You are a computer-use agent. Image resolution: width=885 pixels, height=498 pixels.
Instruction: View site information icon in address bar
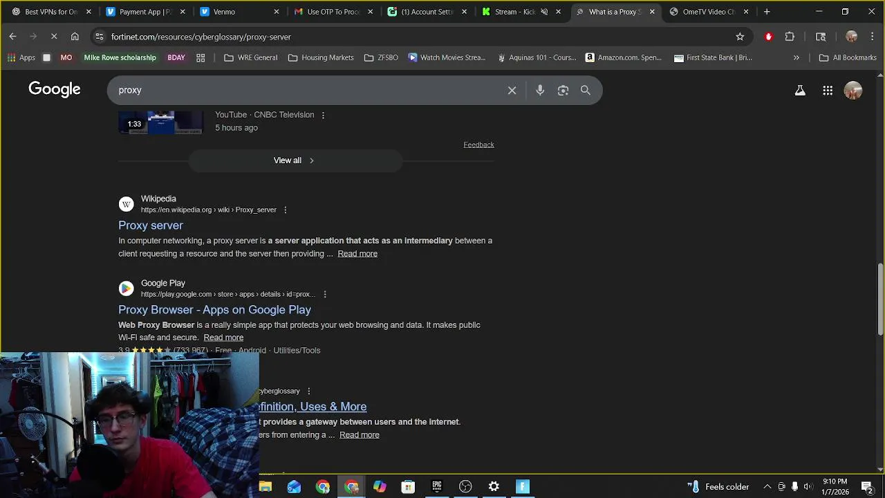(100, 37)
